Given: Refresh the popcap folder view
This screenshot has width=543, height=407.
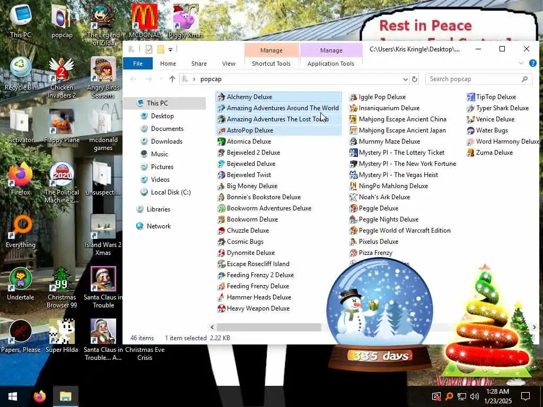Looking at the screenshot, I should tap(415, 79).
